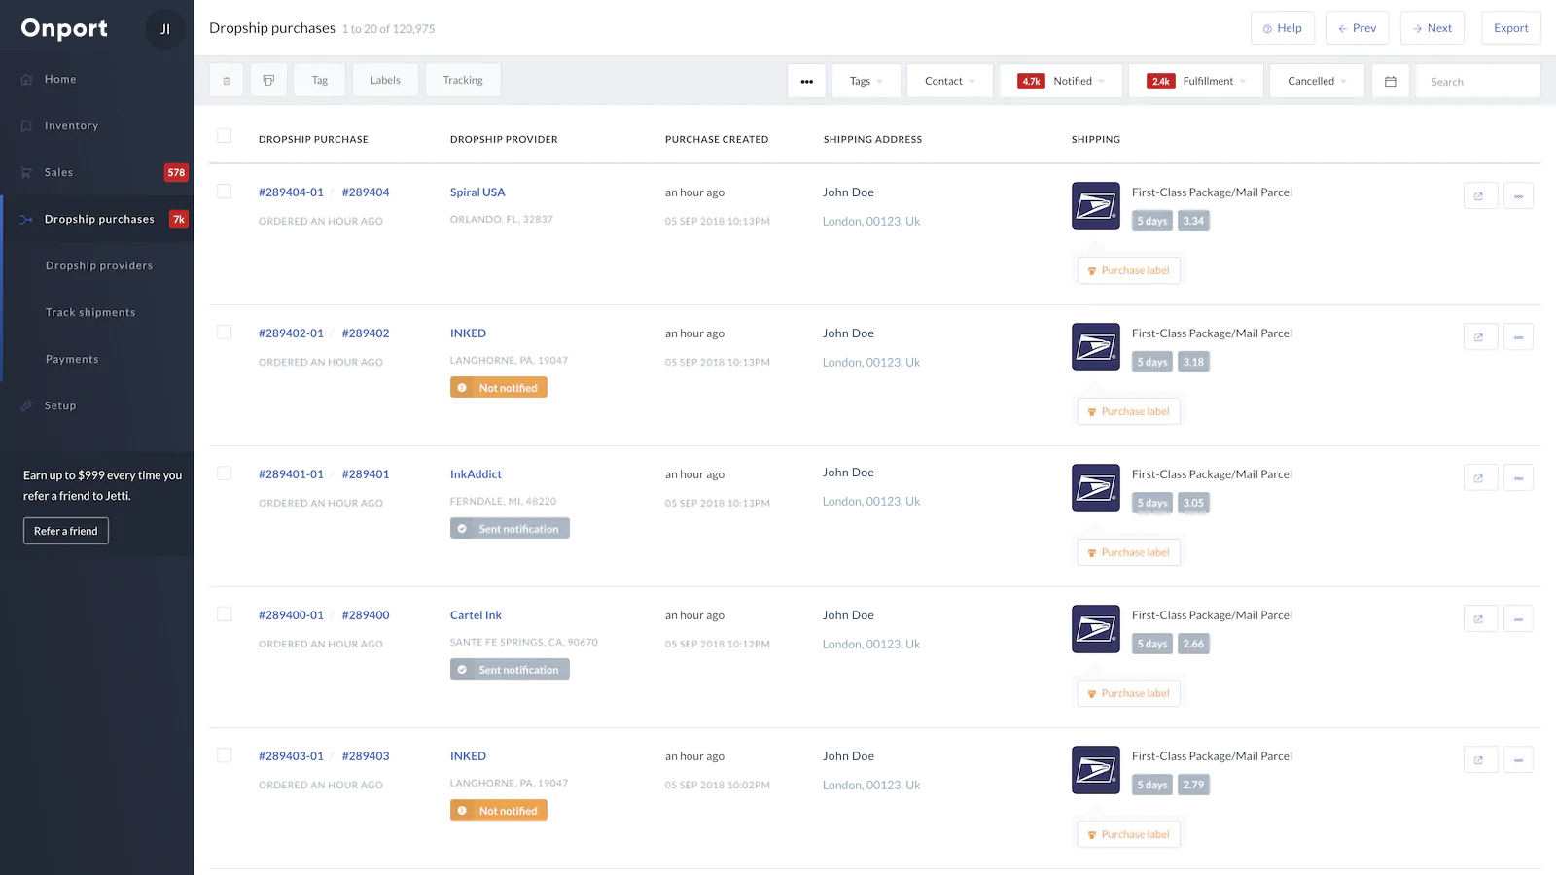Check the checkbox for the Cartel Ink purchase

click(224, 613)
